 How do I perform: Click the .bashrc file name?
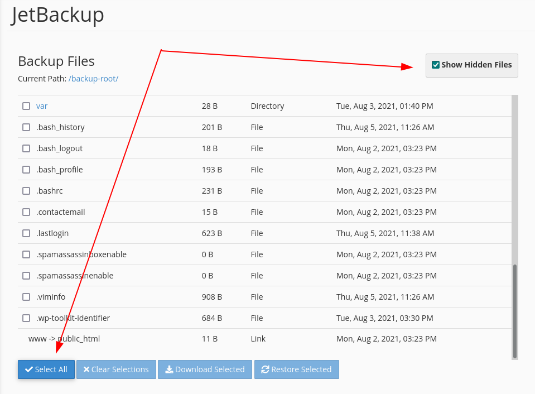pyautogui.click(x=50, y=191)
